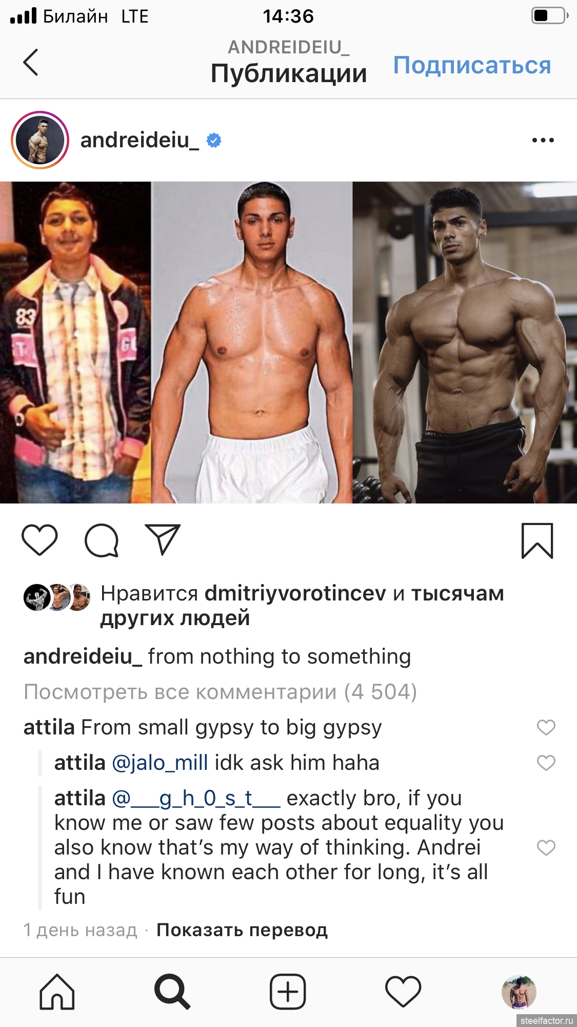
Task: Share post with paper plane icon
Action: pos(163,539)
